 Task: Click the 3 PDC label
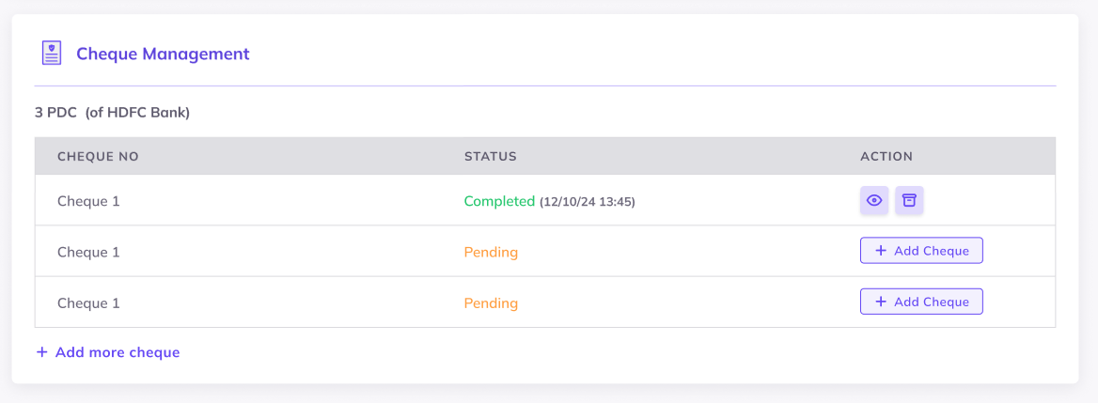point(55,113)
